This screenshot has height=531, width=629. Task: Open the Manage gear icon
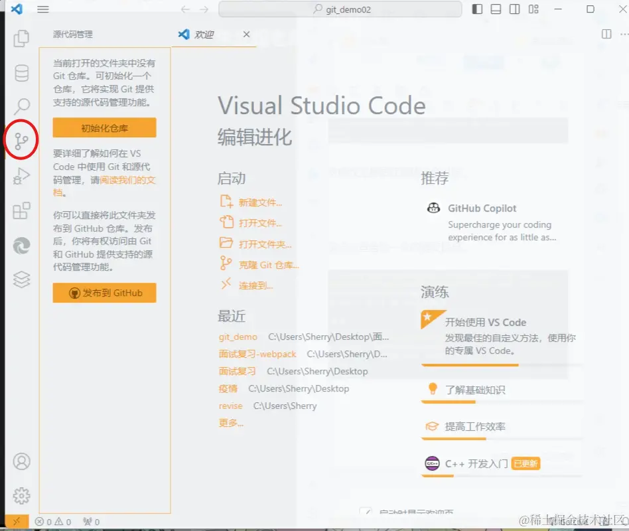point(21,496)
